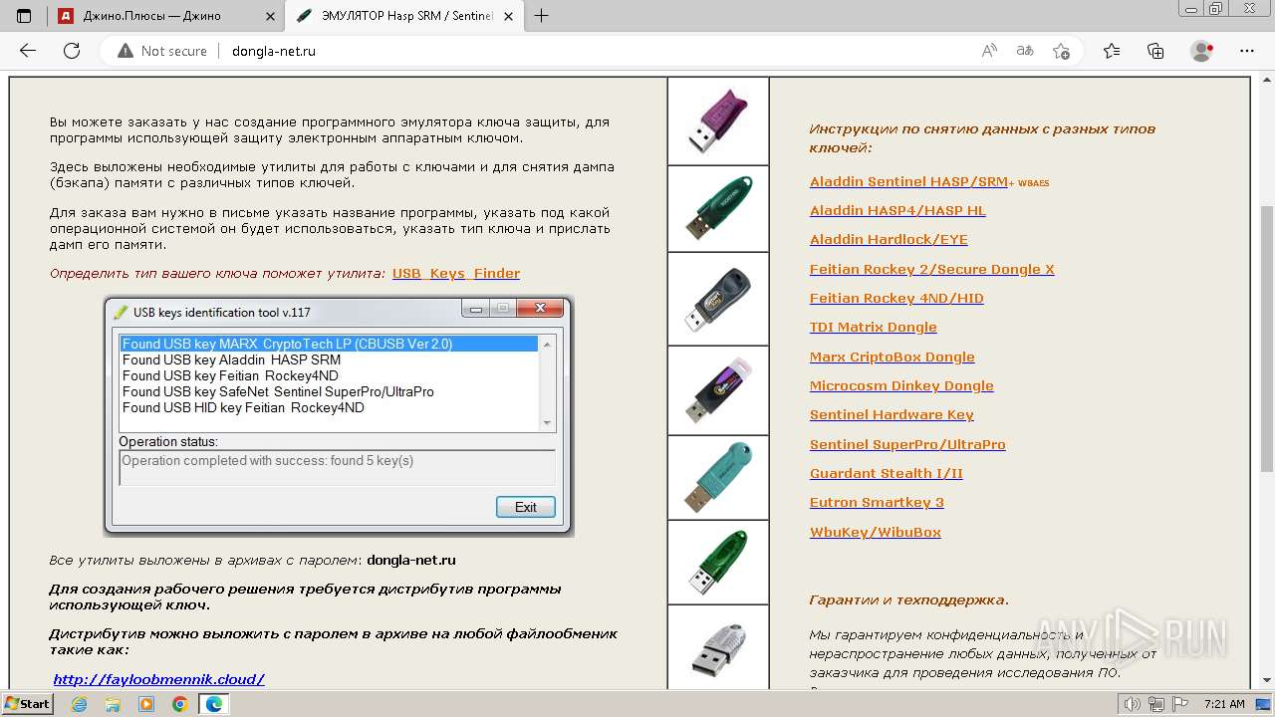Go back to the previous page

(28, 51)
